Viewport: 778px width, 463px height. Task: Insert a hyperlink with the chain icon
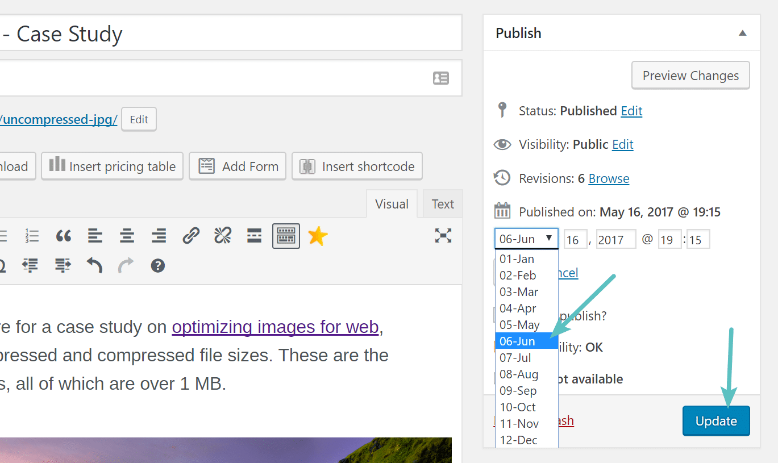tap(191, 235)
